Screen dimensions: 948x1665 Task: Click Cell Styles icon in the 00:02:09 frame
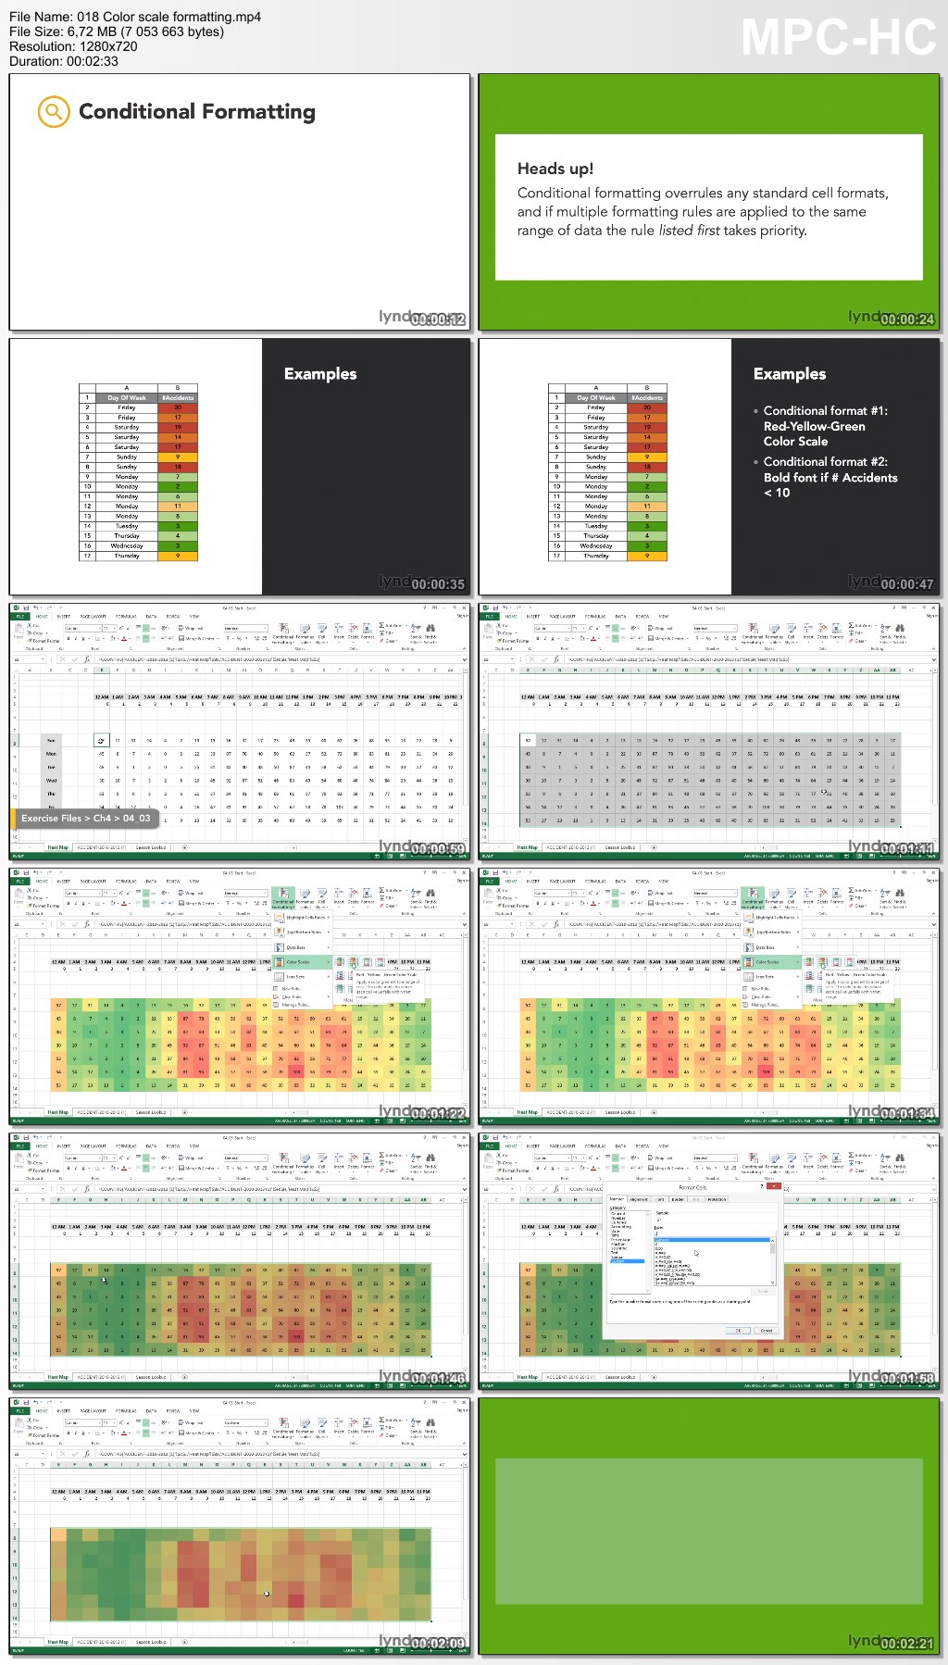point(322,1426)
